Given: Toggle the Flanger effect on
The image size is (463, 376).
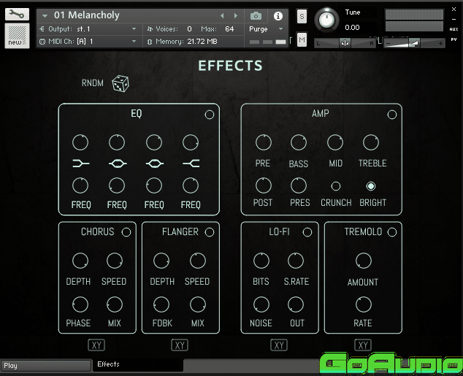Looking at the screenshot, I should click(210, 232).
